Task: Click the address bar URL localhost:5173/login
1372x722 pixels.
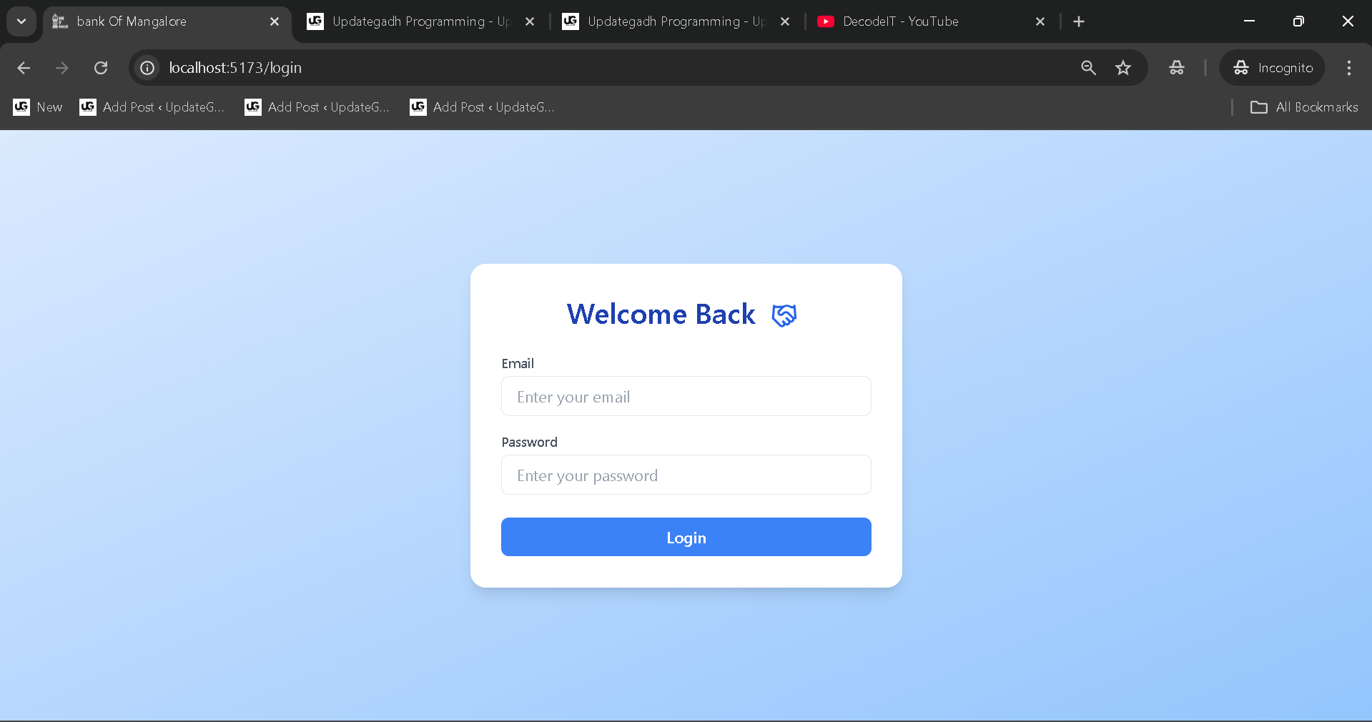Action: (x=235, y=68)
